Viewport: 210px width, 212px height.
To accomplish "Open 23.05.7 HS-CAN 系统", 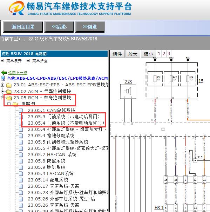I will coord(52,154).
